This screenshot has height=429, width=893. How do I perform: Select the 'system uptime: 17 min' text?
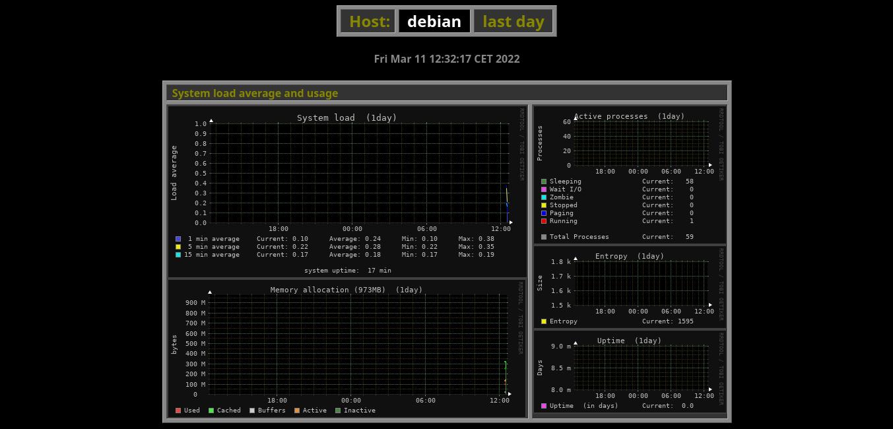(348, 271)
